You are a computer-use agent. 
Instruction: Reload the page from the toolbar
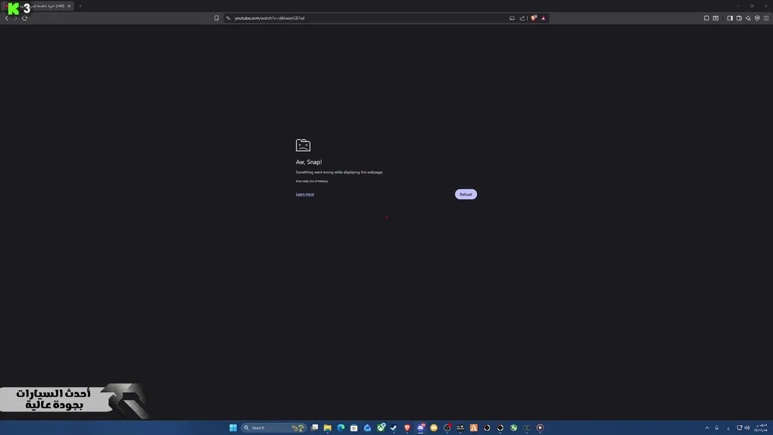tap(25, 18)
